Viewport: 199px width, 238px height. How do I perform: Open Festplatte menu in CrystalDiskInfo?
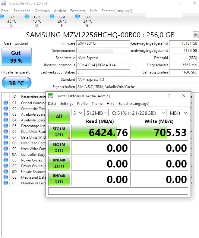(x=78, y=11)
